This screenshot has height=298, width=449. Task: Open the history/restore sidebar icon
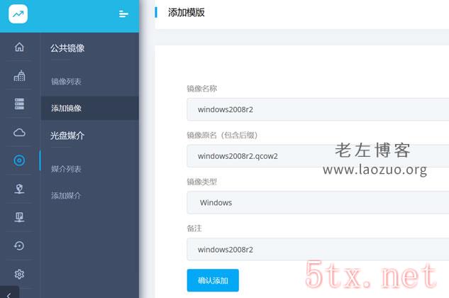pos(19,245)
